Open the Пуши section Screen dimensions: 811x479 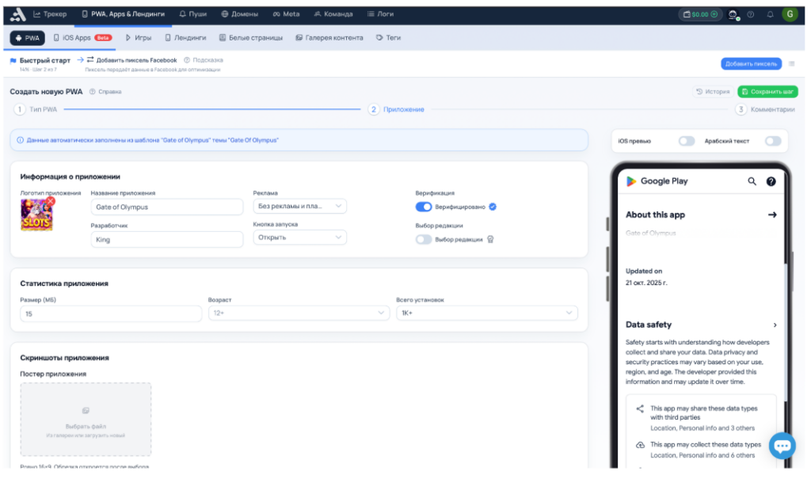coord(193,14)
